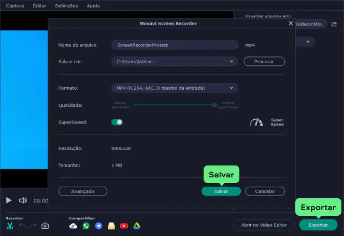This screenshot has width=344, height=236.
Task: Click the Super Speed label text
Action: coord(277,122)
